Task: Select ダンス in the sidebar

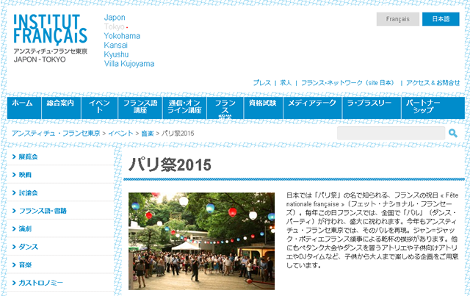Action: [28, 247]
